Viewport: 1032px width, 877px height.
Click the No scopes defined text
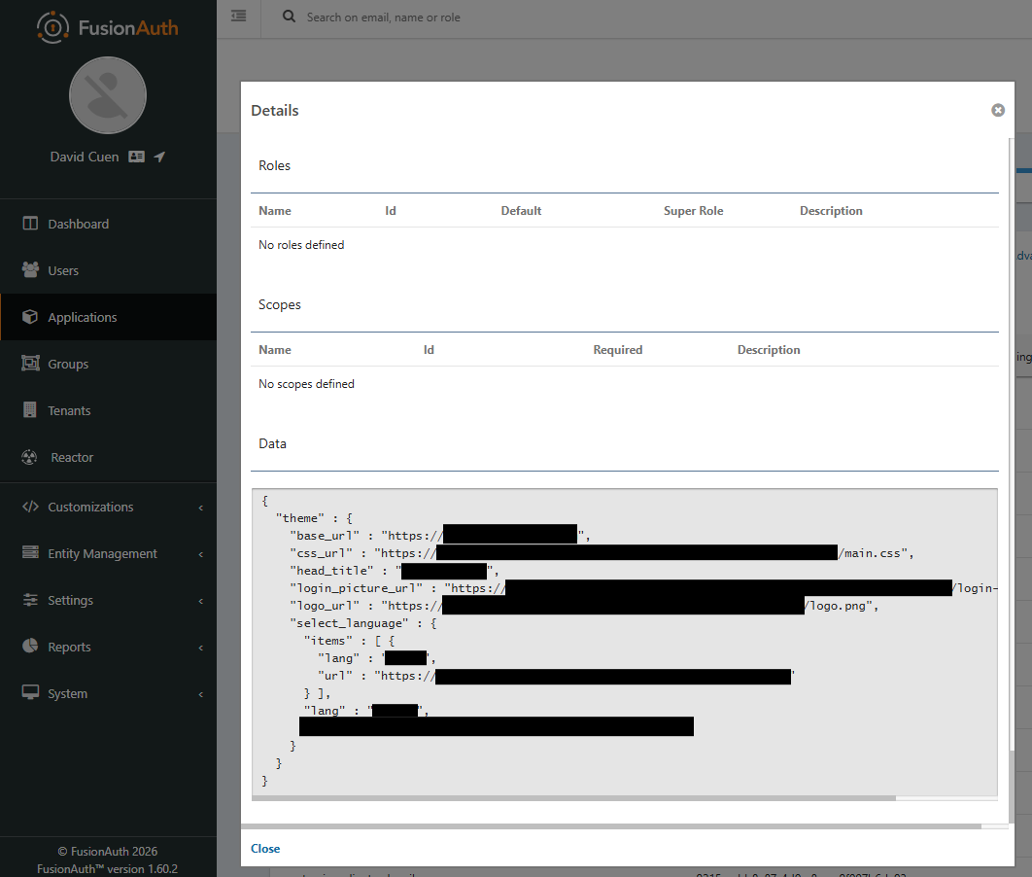click(306, 384)
